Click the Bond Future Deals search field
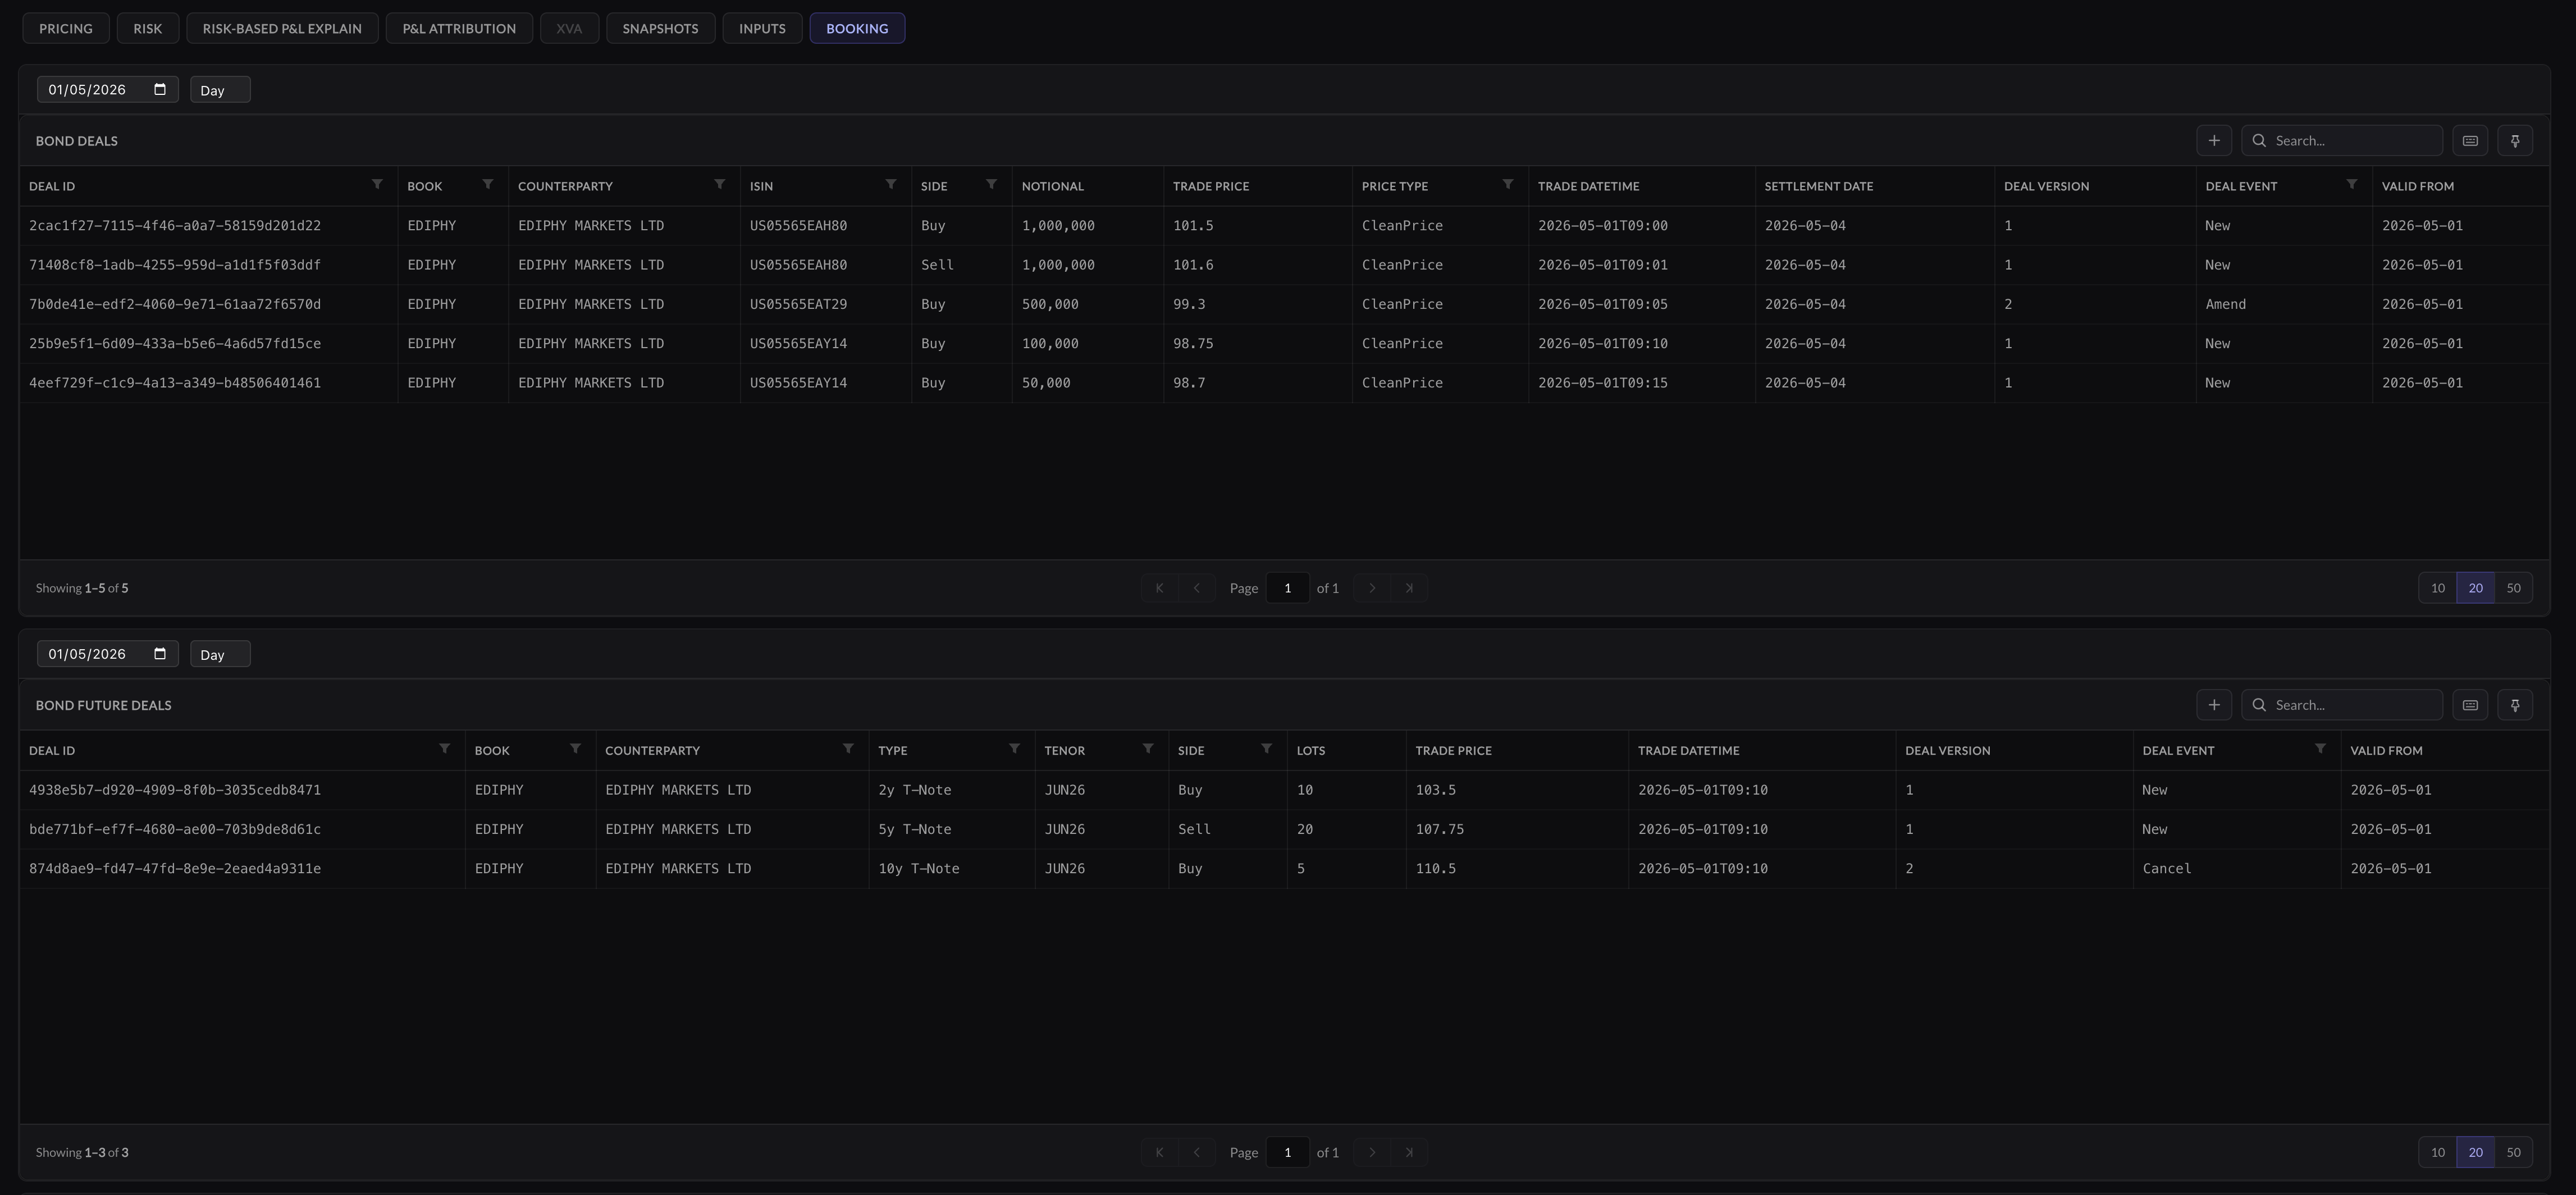 click(x=2342, y=705)
